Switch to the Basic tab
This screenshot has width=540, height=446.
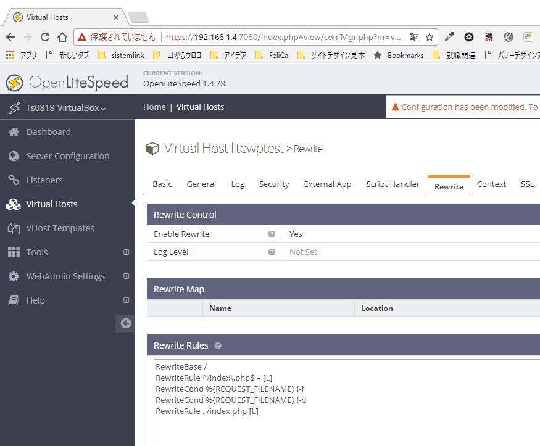[162, 184]
